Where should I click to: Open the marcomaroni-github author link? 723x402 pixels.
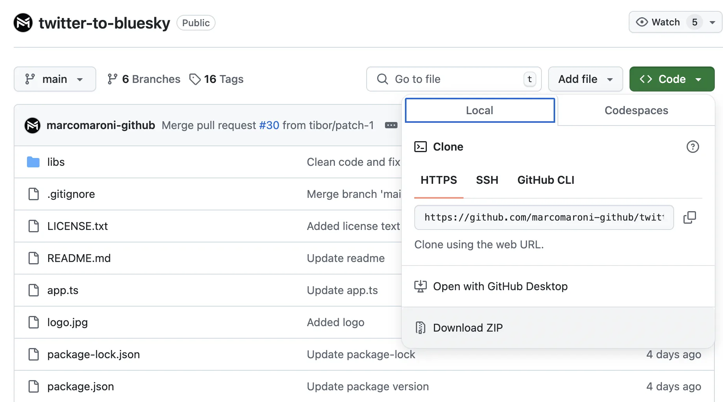pos(101,125)
